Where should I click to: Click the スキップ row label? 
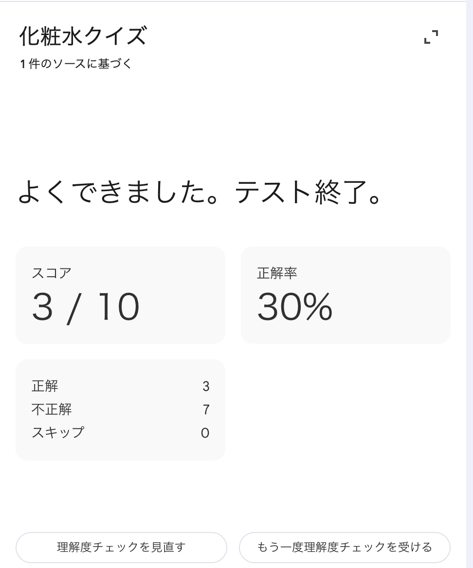coord(58,432)
